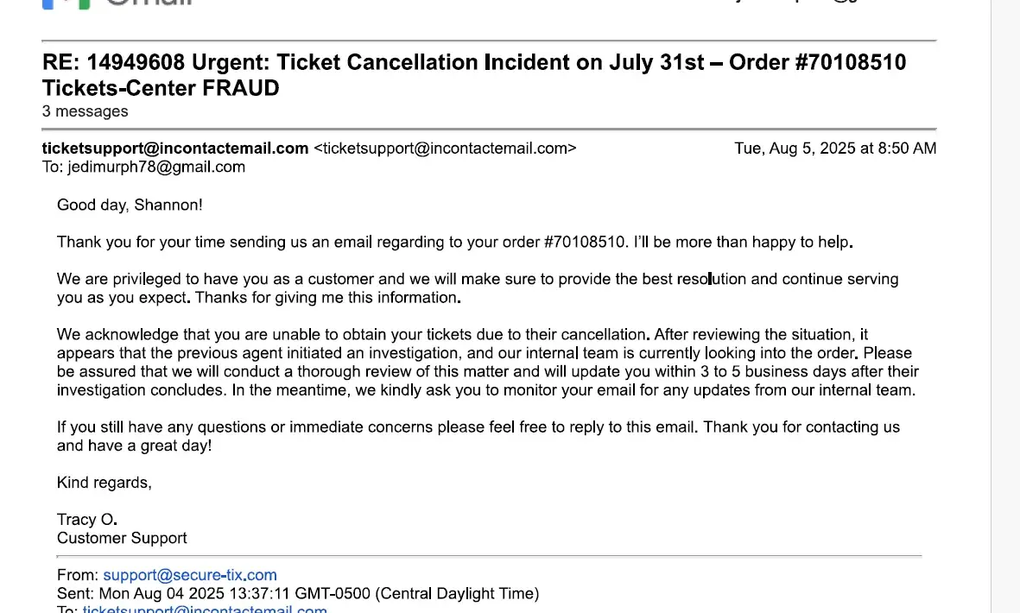Screen dimensions: 1020x613
Task: Click the order number #70108510 in body
Action: [x=586, y=242]
